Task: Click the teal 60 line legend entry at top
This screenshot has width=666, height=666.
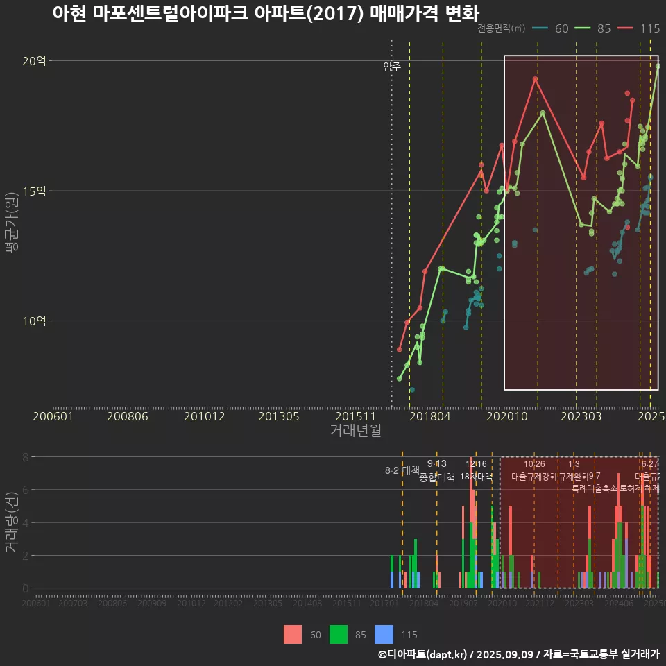Action: point(550,28)
